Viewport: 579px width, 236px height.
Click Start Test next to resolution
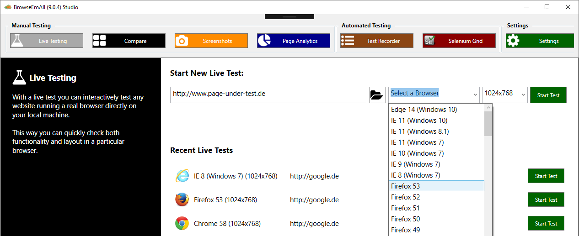click(548, 95)
